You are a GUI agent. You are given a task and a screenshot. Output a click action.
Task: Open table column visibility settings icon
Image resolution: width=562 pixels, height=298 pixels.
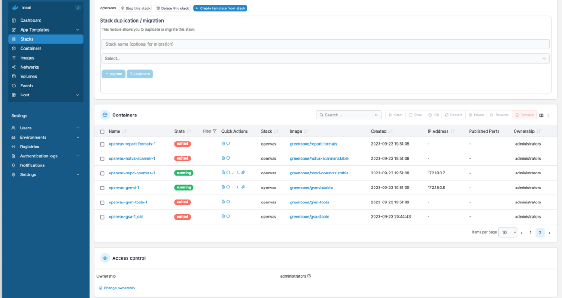coord(541,115)
